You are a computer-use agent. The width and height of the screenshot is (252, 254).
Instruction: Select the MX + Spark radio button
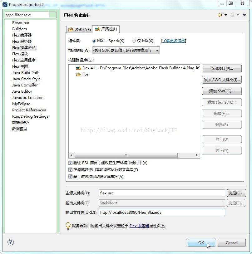click(x=94, y=41)
